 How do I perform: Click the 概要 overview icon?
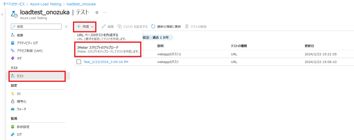13,35
